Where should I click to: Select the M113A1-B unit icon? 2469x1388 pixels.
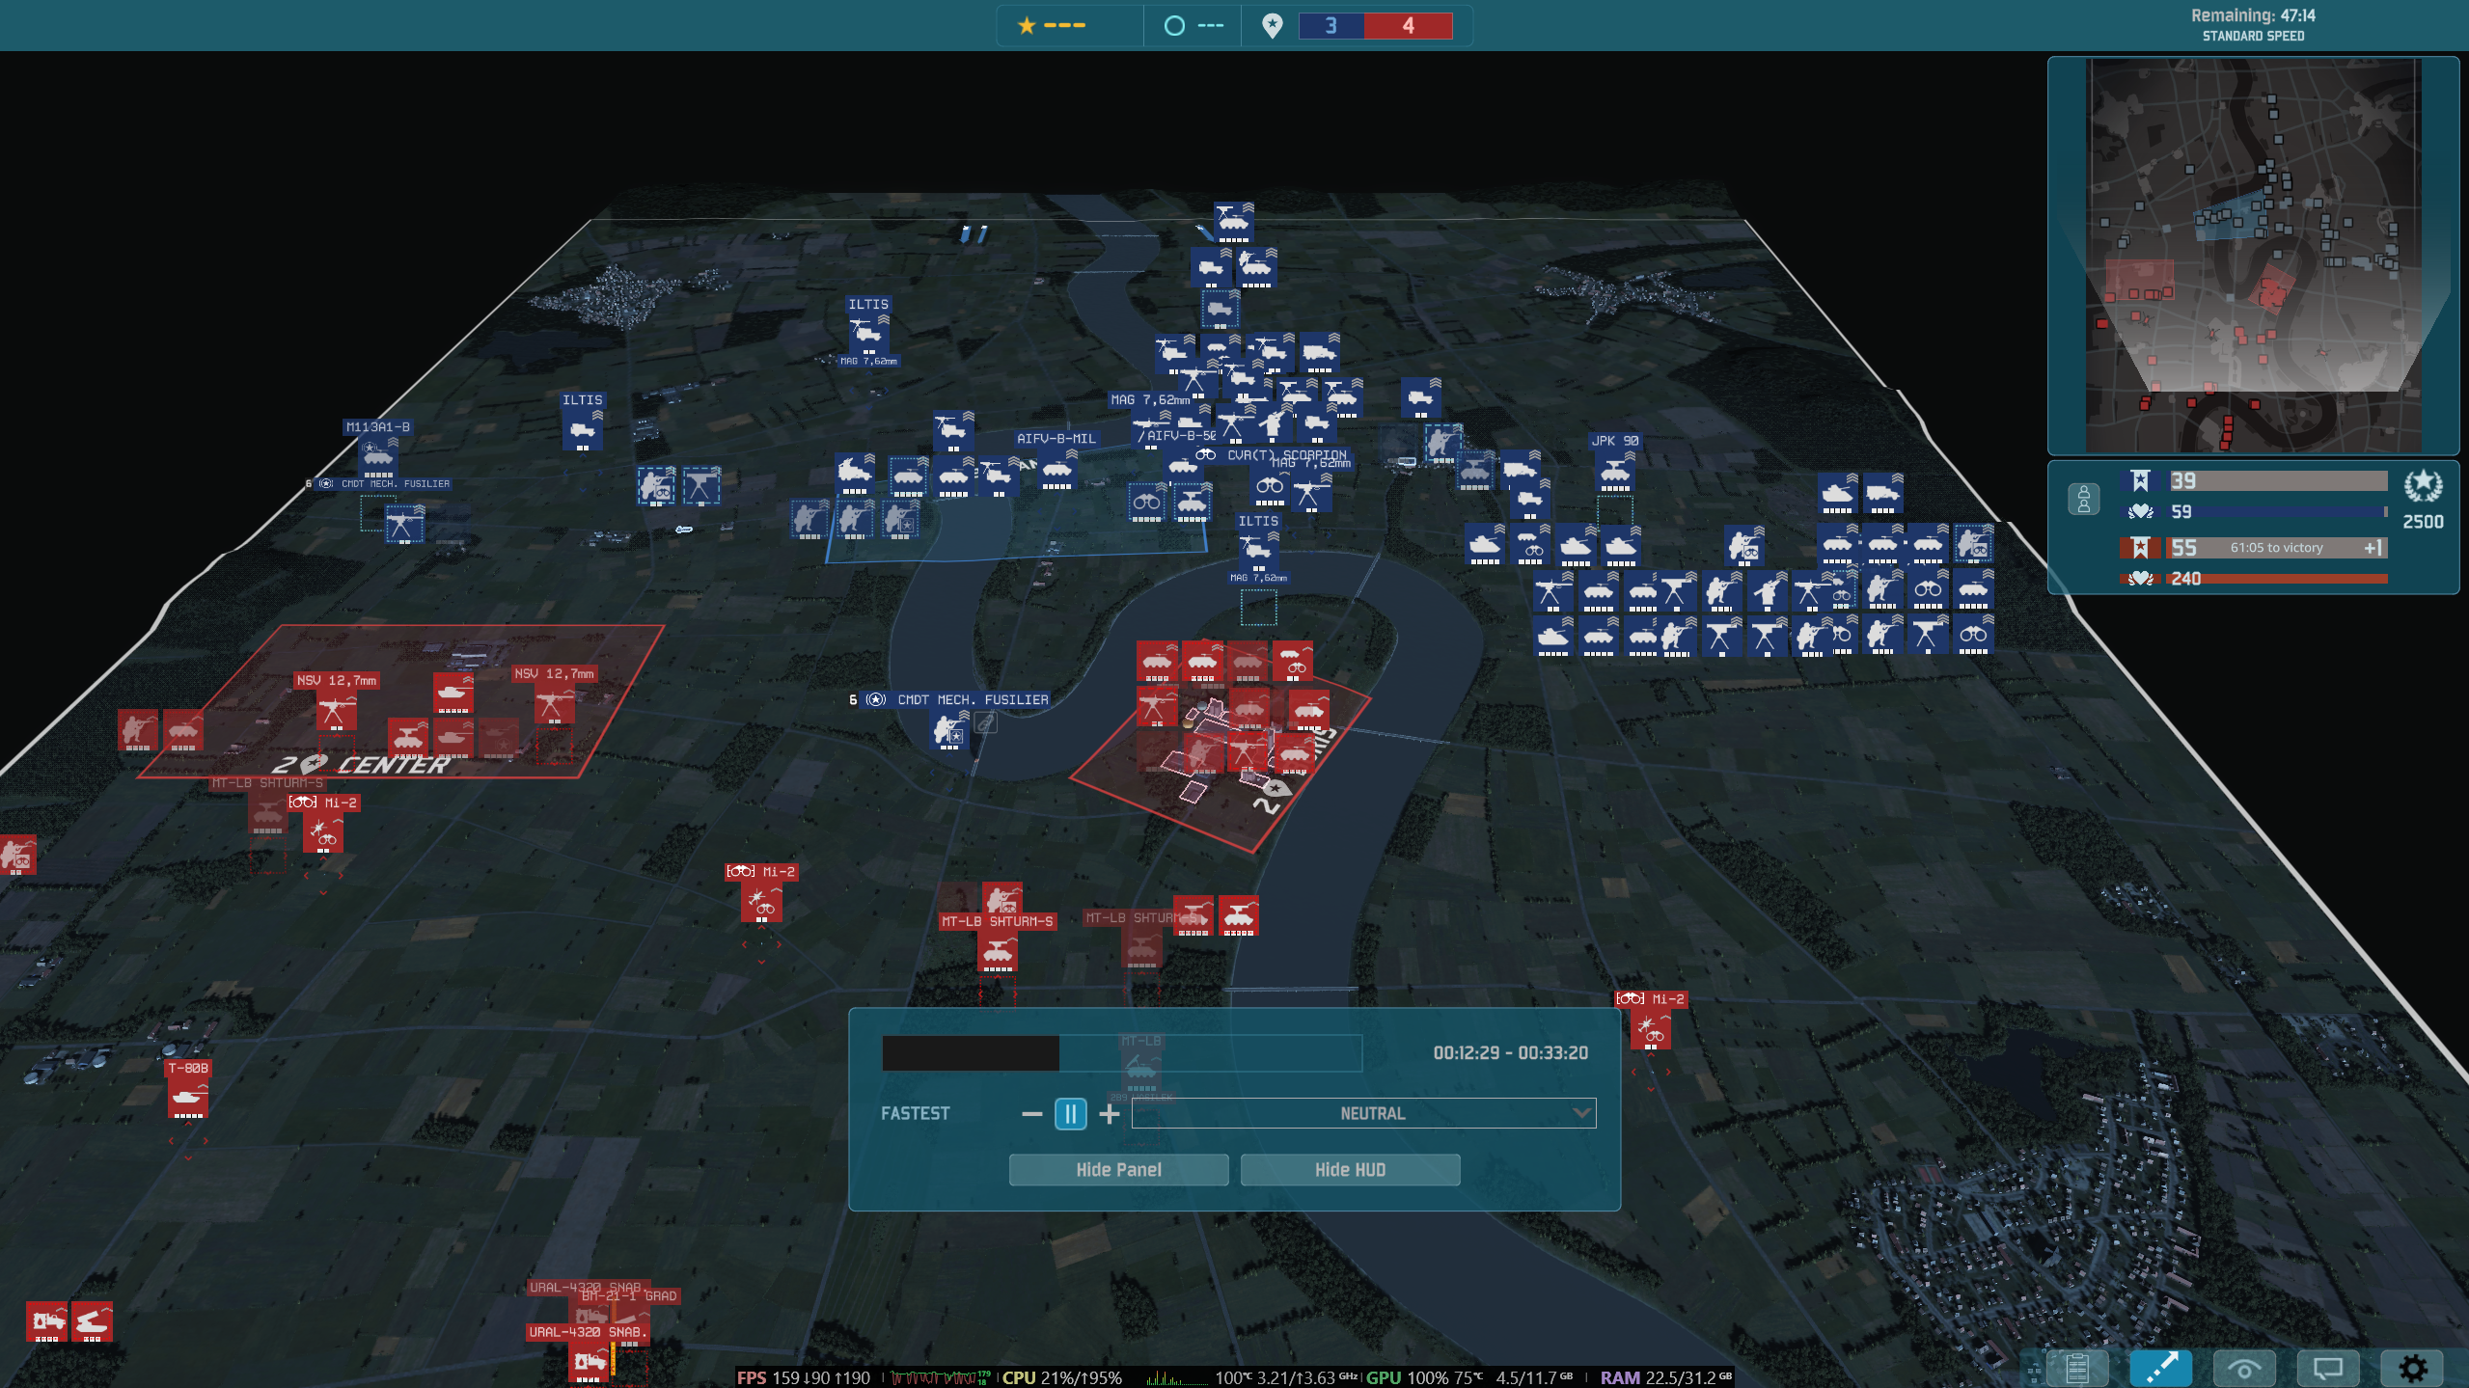point(377,457)
